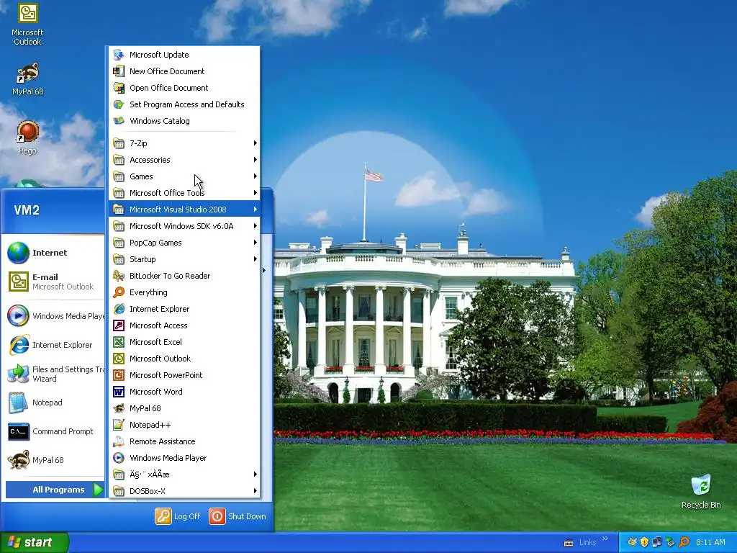This screenshot has height=553, width=737.
Task: Expand the Games submenu
Action: pos(184,176)
